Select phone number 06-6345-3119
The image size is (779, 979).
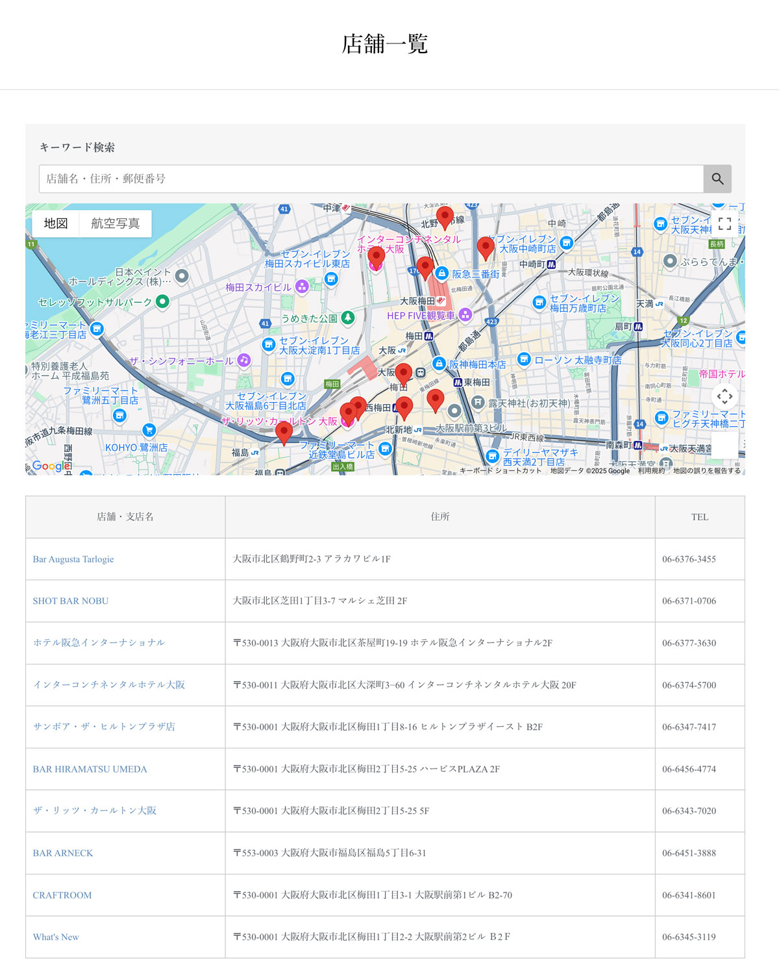[689, 937]
